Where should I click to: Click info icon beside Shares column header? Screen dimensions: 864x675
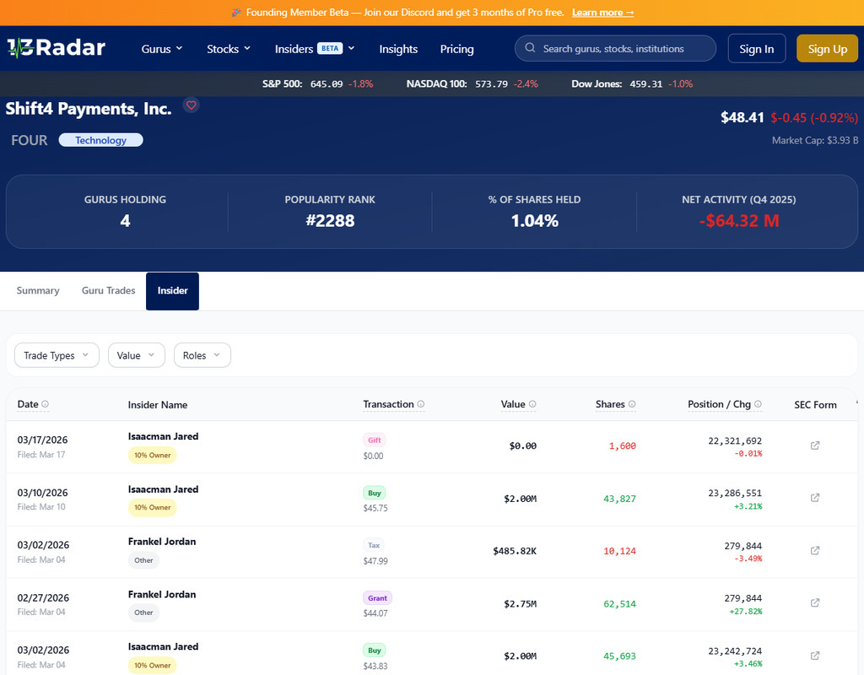[632, 404]
